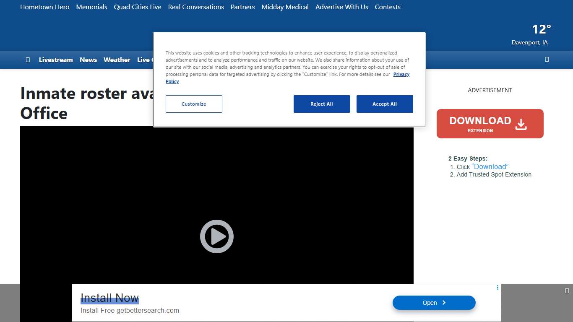Screen dimensions: 573x322
Task: Accept all cookies in the consent dialog
Action: pyautogui.click(x=384, y=104)
